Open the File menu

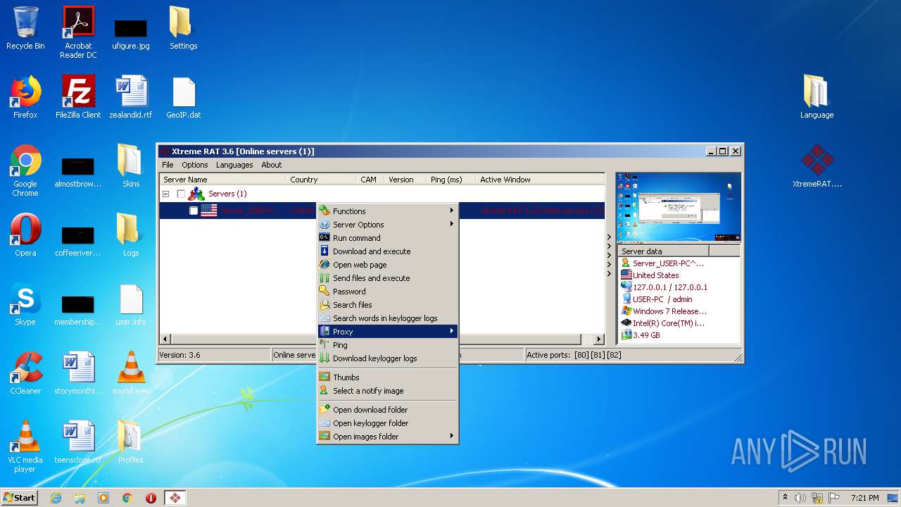tap(168, 165)
